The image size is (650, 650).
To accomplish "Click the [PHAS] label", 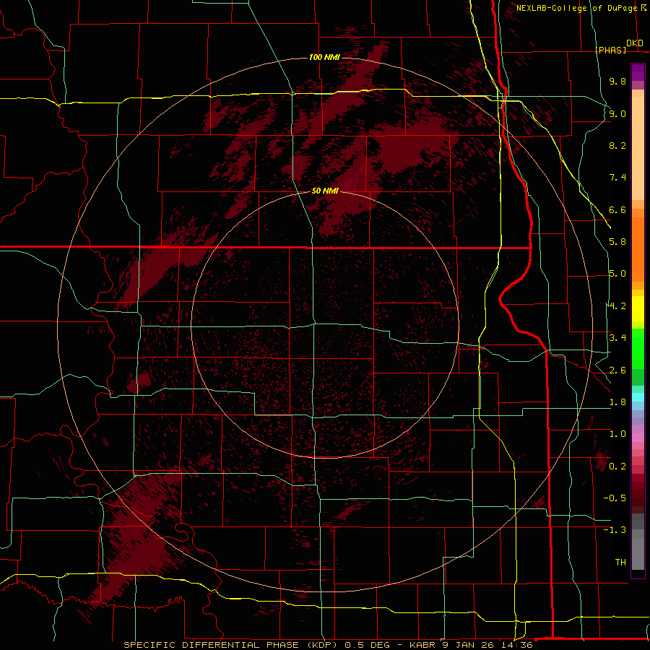I will pos(611,50).
